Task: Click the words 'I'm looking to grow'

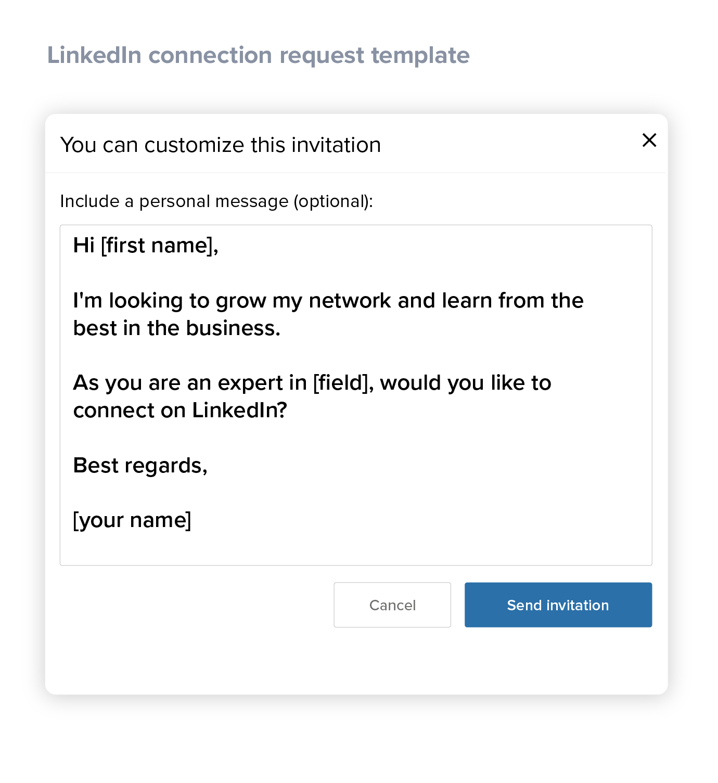Action: click(169, 301)
